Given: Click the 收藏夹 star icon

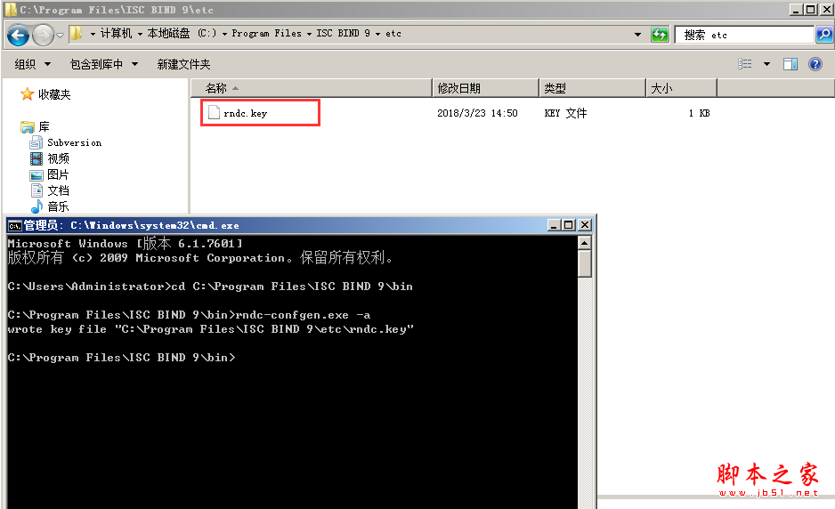Looking at the screenshot, I should (x=28, y=94).
